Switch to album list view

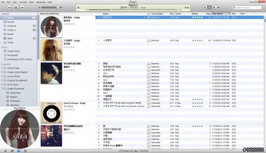209,7
